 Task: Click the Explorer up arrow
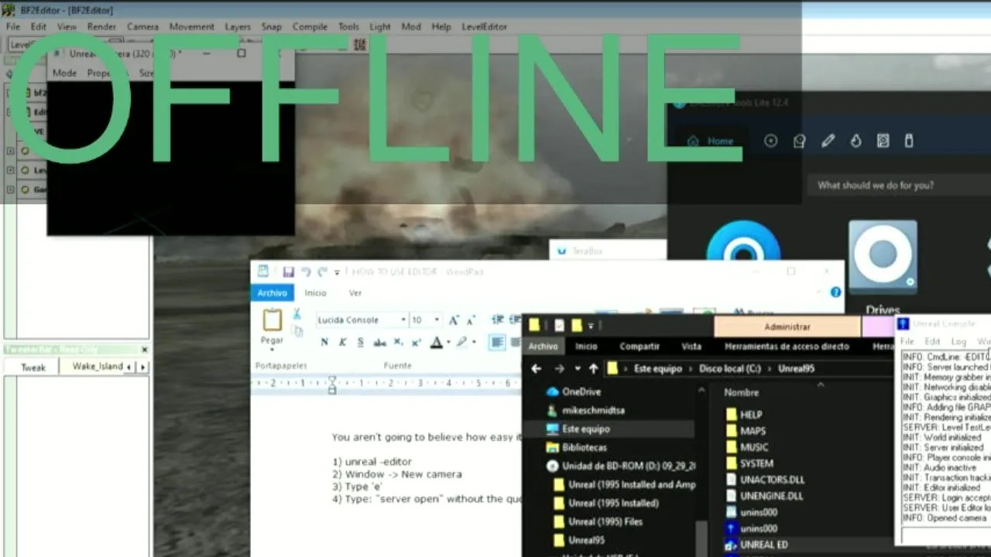pos(593,369)
